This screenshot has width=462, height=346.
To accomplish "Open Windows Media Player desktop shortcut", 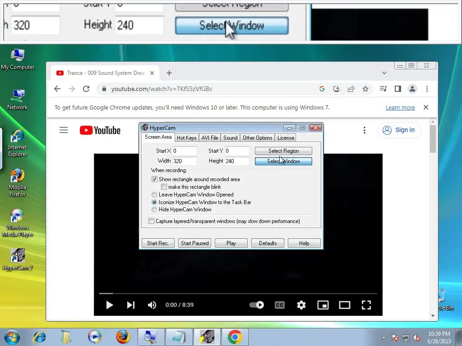I will tap(18, 223).
